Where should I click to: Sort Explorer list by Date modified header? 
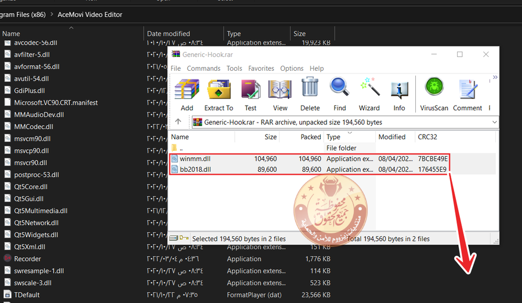click(168, 34)
